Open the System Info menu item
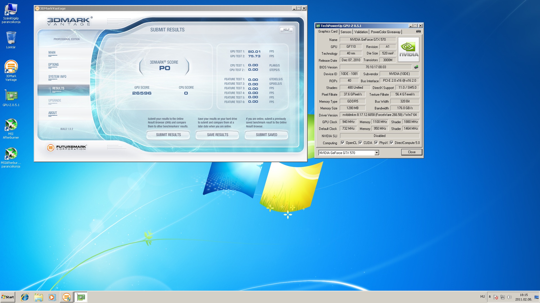The height and width of the screenshot is (303, 540). 57,77
